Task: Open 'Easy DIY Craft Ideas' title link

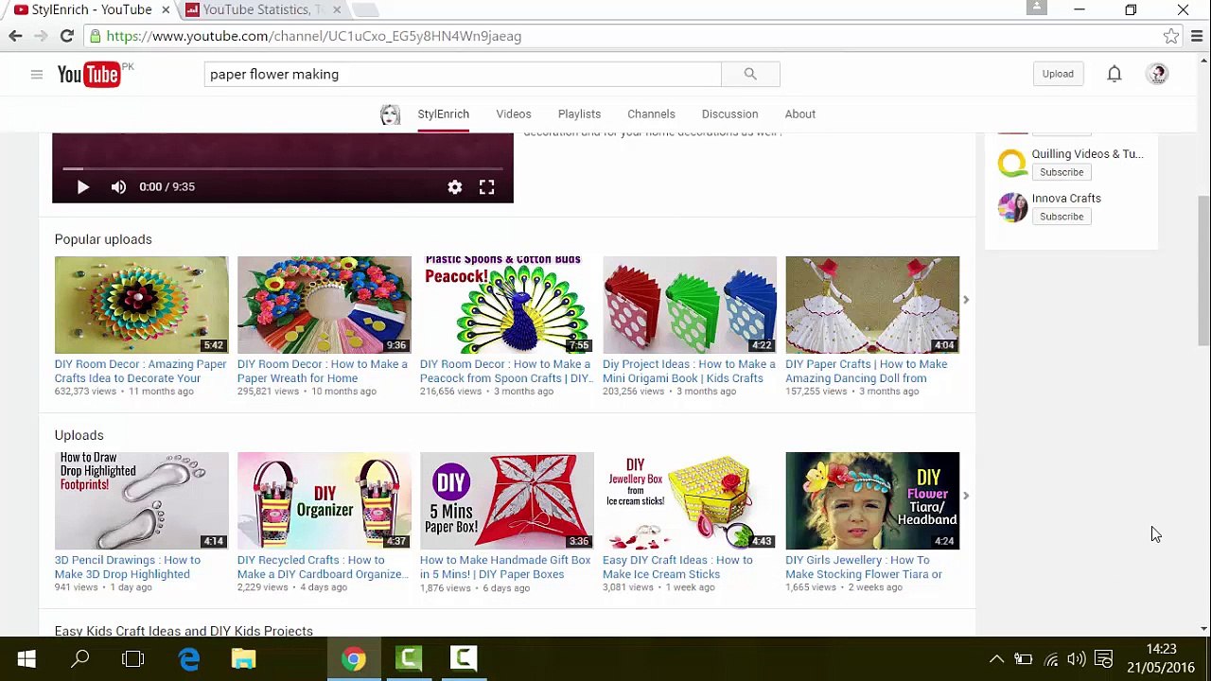Action: (x=677, y=567)
